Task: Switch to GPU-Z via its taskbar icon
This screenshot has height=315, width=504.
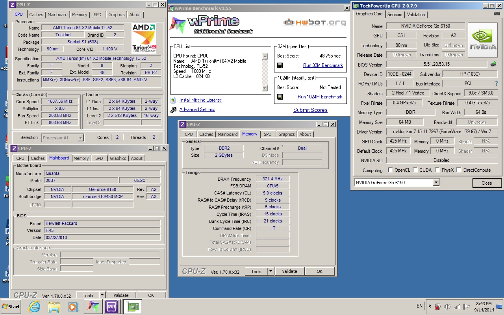Action: [x=133, y=307]
